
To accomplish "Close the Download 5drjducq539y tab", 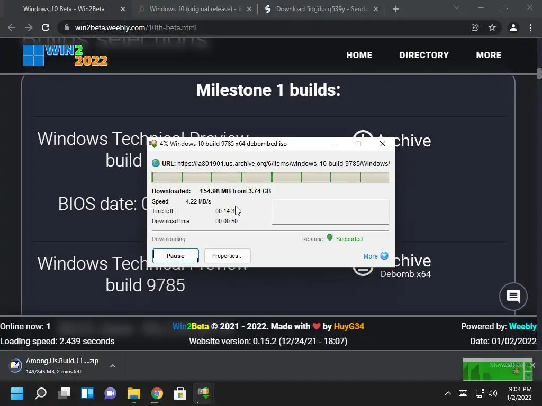I will point(376,10).
